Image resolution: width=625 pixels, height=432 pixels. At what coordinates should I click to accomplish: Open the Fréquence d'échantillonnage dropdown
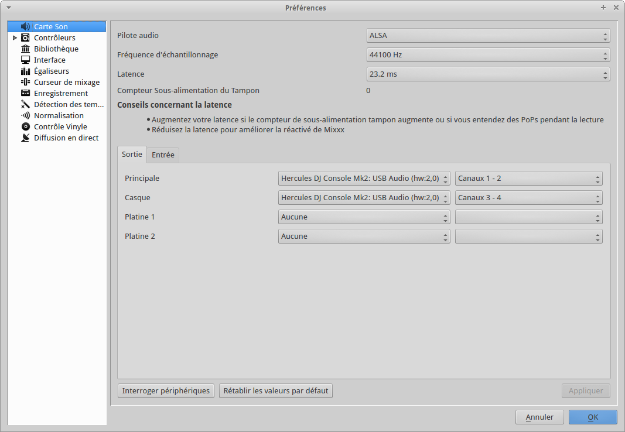[488, 55]
